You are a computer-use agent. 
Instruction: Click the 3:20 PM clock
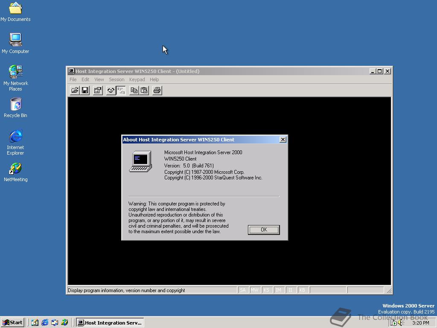coord(420,323)
